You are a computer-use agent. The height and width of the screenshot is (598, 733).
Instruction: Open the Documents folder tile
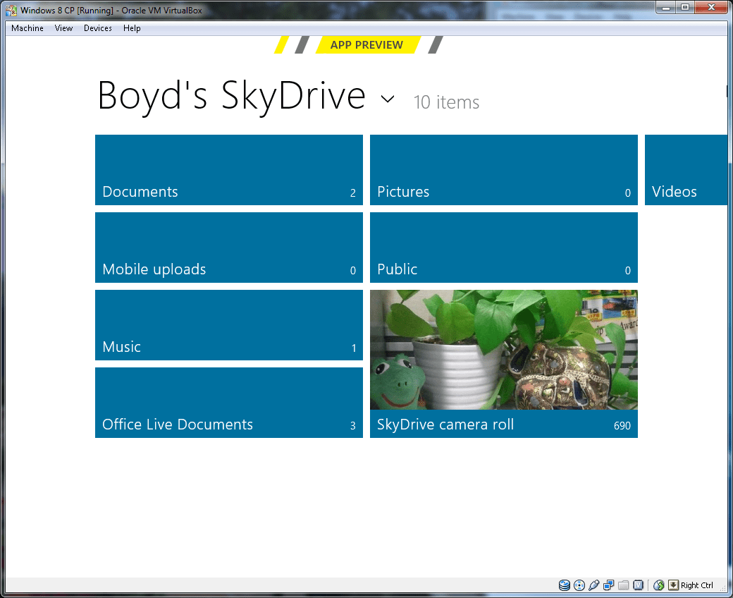coord(229,170)
